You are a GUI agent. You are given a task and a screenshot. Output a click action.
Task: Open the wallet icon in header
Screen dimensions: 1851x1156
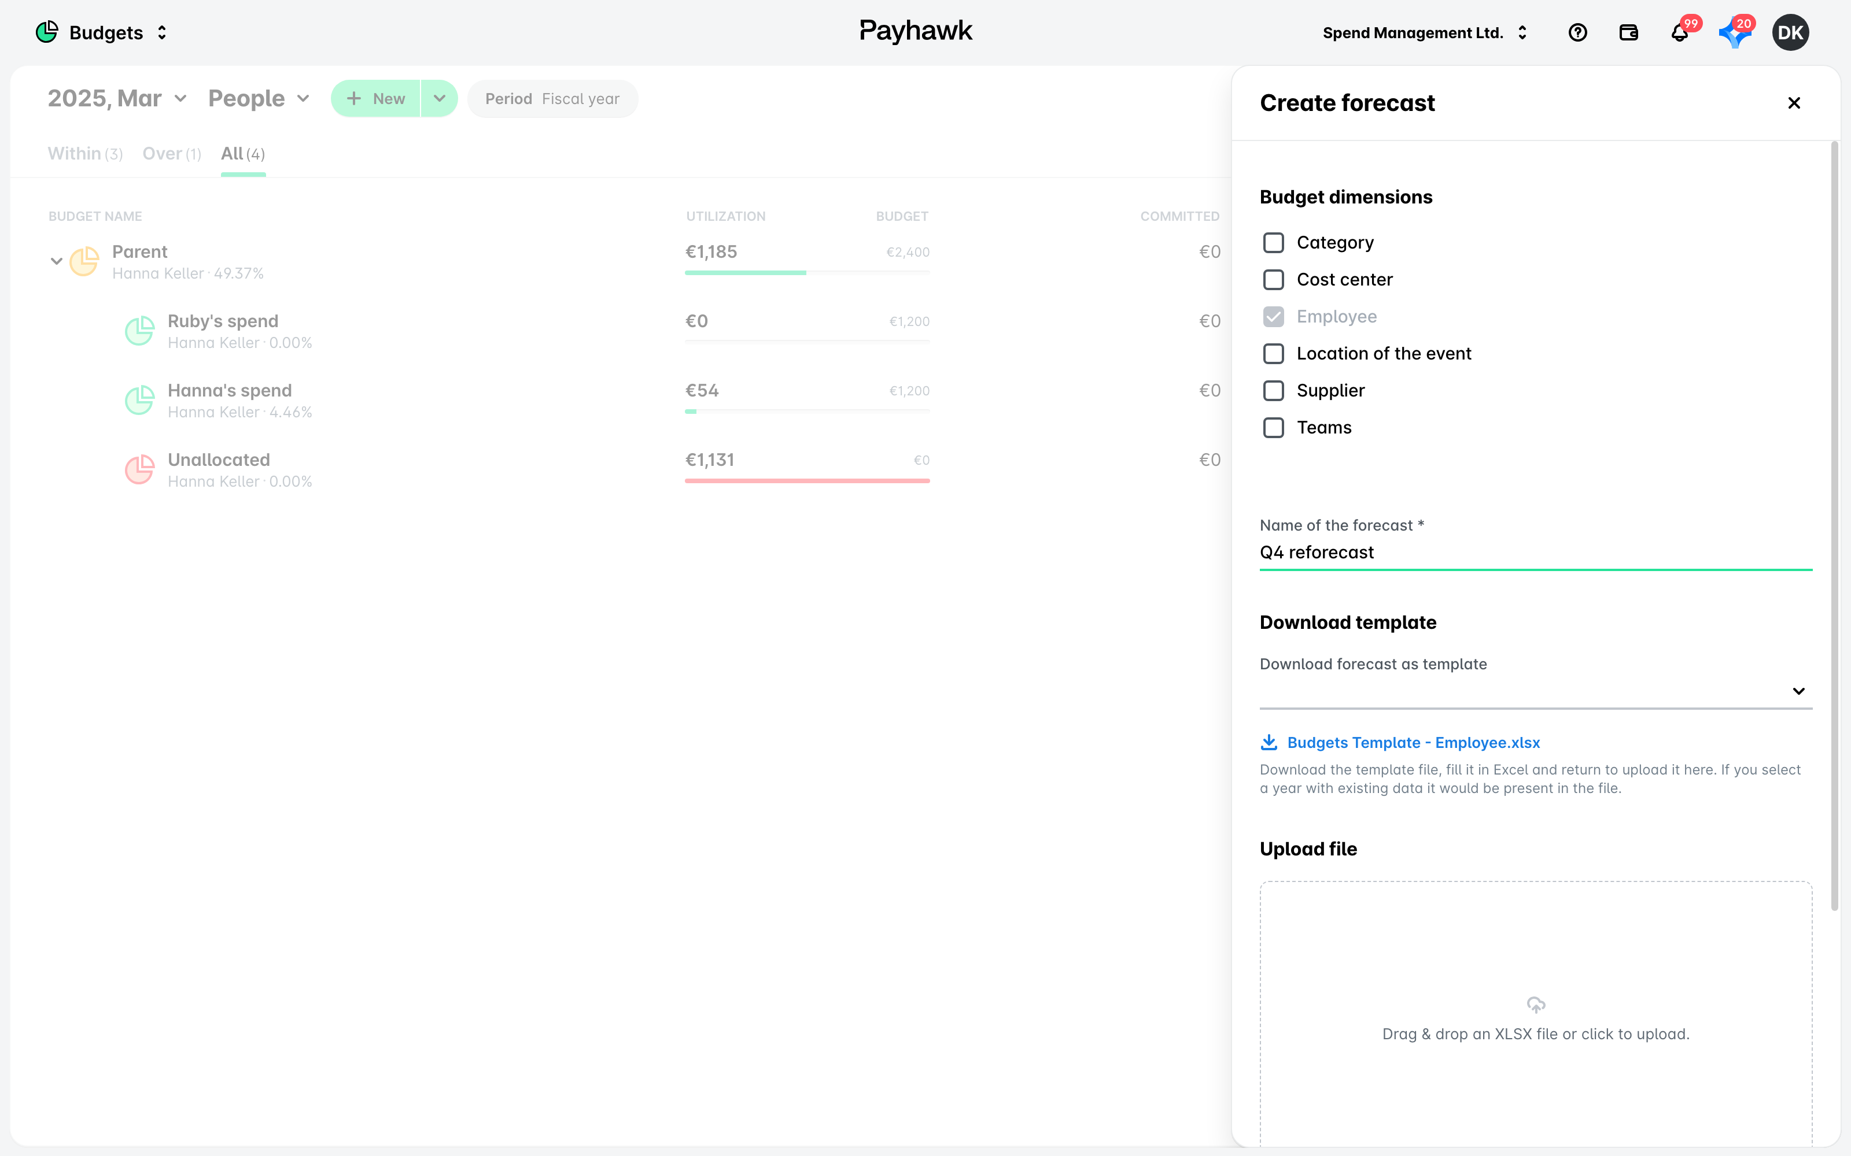pyautogui.click(x=1628, y=32)
